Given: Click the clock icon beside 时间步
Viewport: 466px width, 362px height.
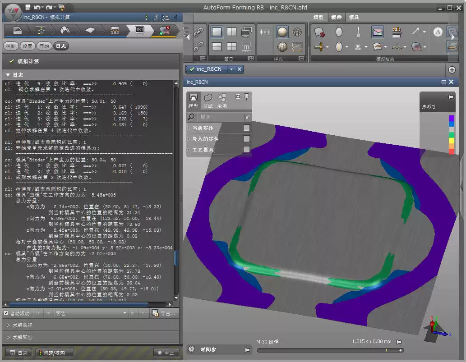Looking at the screenshot, I should 192,349.
